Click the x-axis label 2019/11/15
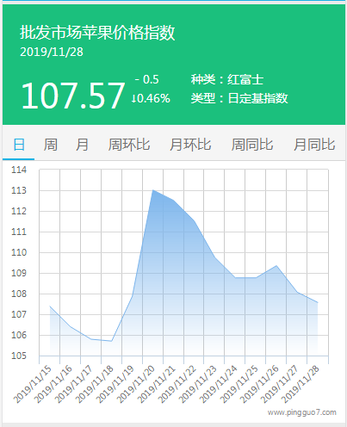This screenshot has height=427, width=347. [x=33, y=385]
